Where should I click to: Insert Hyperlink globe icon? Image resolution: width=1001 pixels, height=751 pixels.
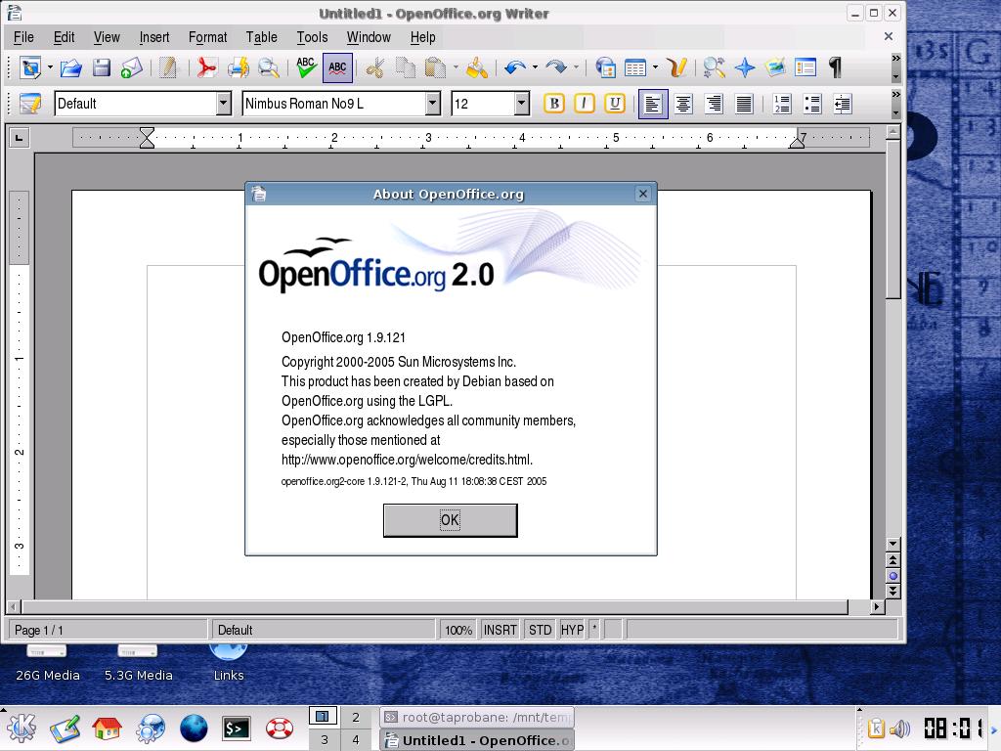(x=605, y=67)
